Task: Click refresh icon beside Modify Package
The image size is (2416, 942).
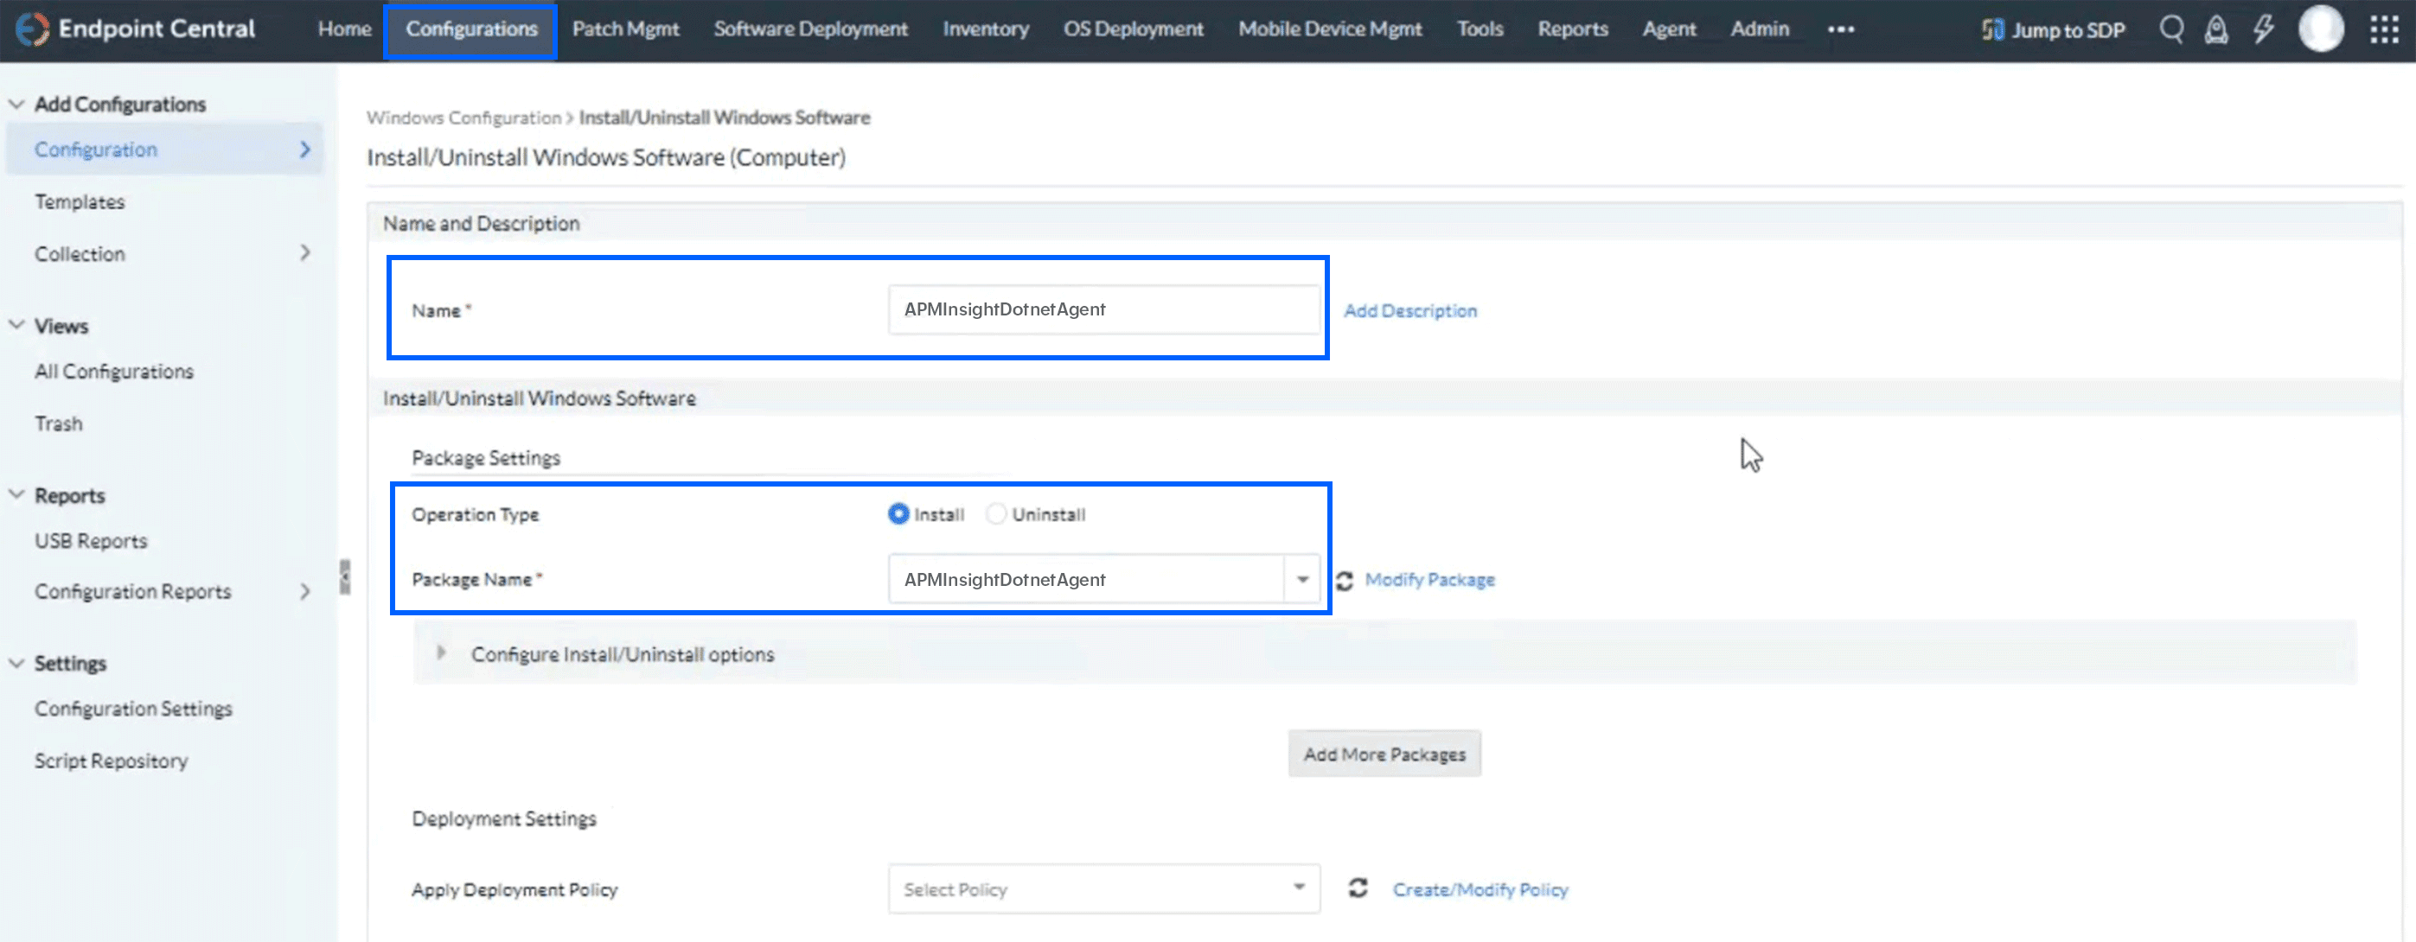Action: pyautogui.click(x=1344, y=580)
